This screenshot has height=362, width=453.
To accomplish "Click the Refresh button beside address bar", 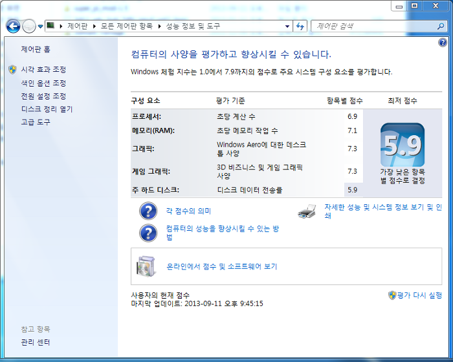I will [300, 27].
